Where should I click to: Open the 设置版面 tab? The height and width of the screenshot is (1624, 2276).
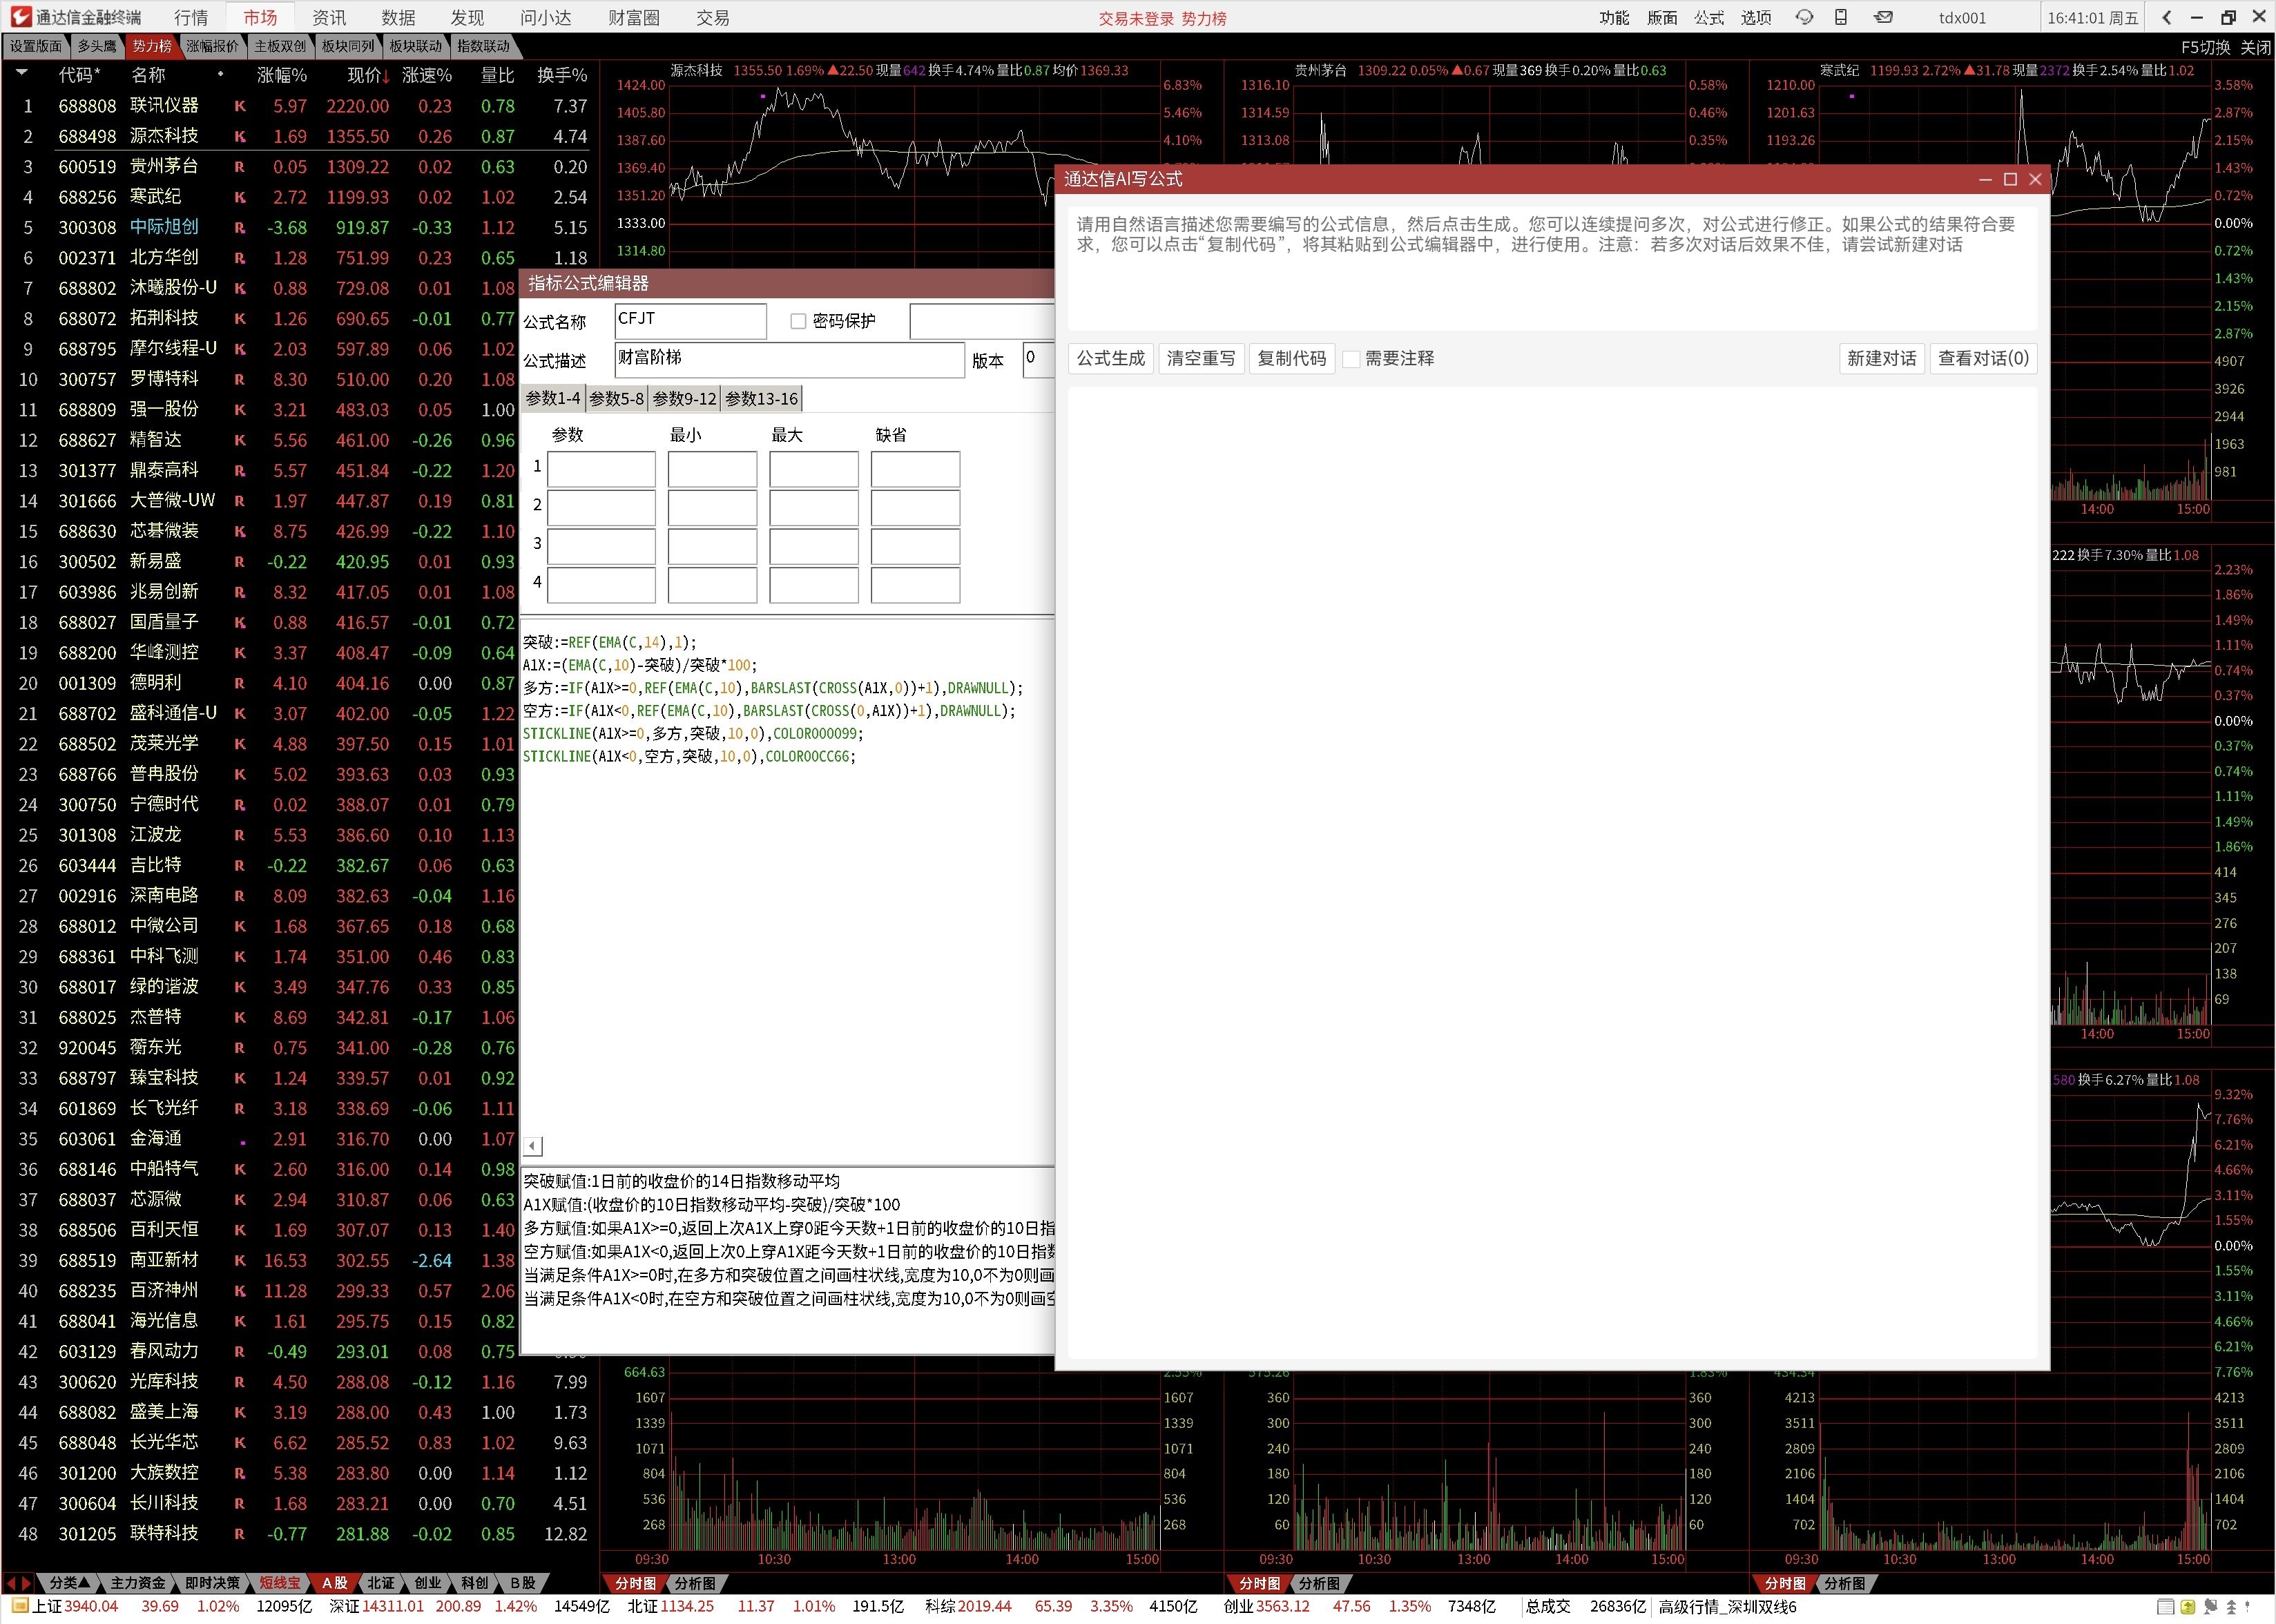[36, 46]
